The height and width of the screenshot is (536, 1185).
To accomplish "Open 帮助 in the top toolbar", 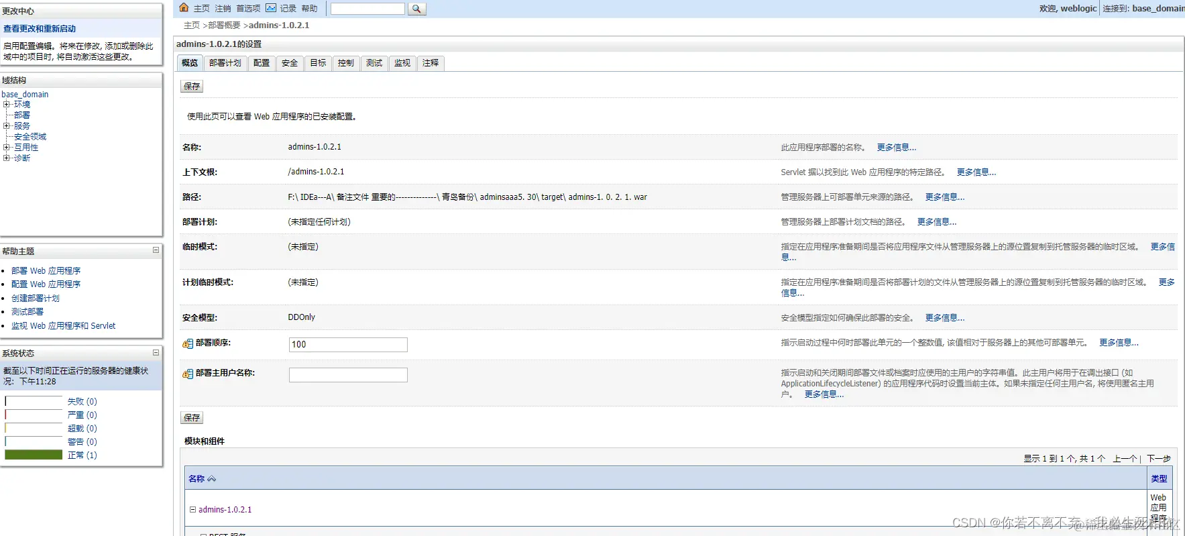I will (x=309, y=9).
